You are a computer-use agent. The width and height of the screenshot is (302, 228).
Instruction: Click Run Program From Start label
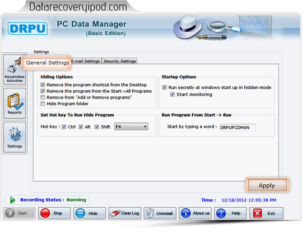coord(196,115)
